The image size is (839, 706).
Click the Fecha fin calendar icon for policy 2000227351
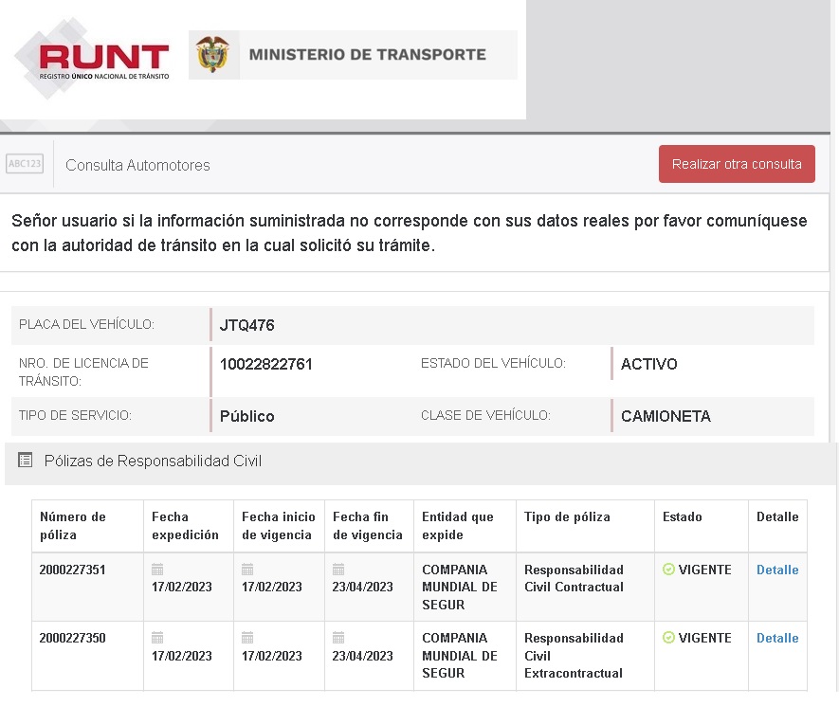point(338,570)
